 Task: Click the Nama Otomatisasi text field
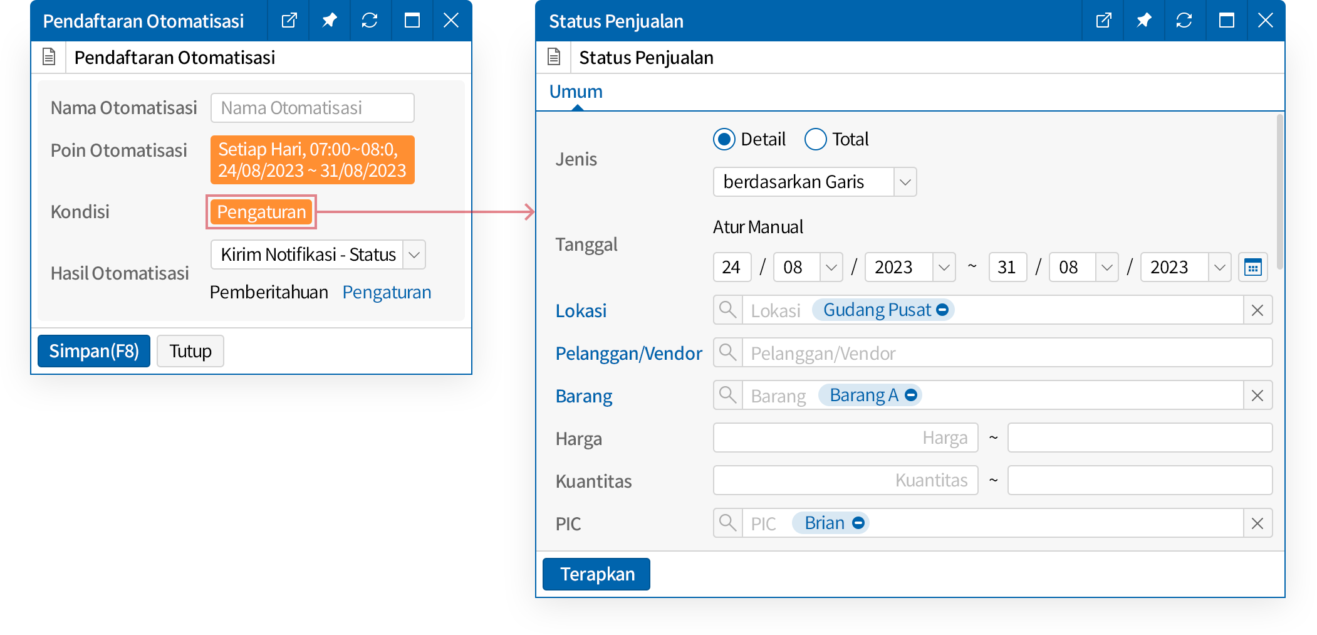tap(312, 108)
